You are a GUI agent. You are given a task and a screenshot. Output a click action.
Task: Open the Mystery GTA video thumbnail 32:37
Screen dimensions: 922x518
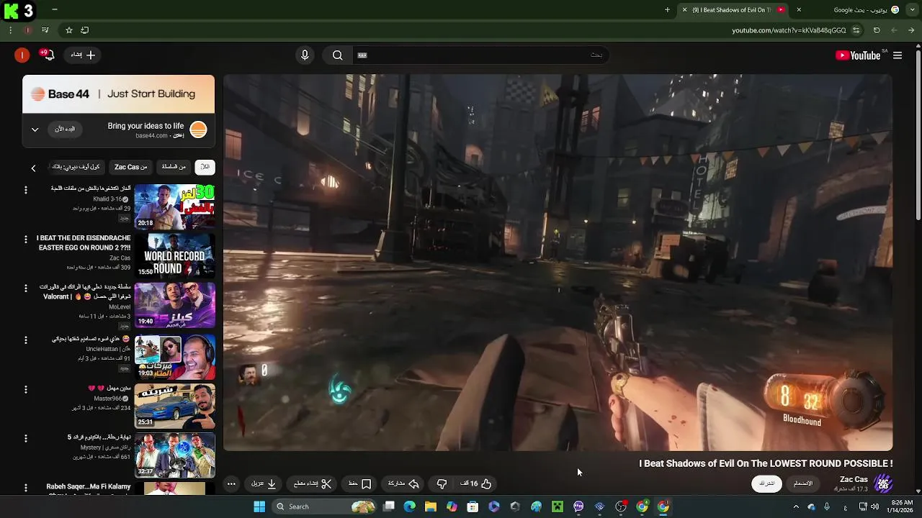174,455
